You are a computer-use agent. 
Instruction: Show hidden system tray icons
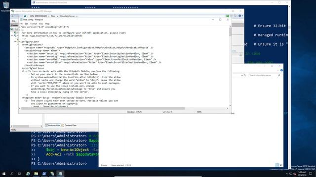pyautogui.click(x=287, y=174)
